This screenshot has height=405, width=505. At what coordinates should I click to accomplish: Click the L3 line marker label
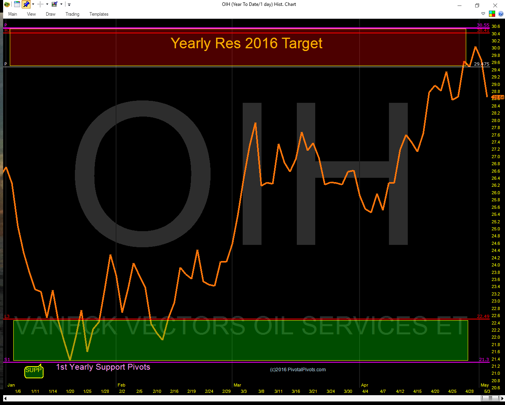(x=7, y=316)
